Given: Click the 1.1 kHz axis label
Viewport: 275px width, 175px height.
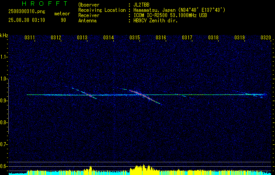Looking at the screenshot, I should point(4,57).
